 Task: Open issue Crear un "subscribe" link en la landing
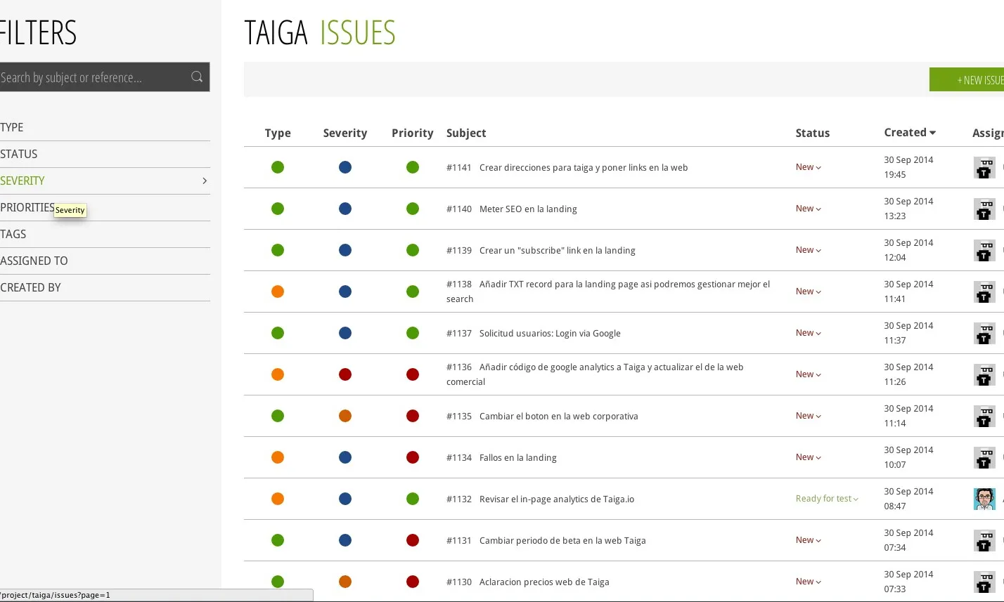click(x=558, y=250)
